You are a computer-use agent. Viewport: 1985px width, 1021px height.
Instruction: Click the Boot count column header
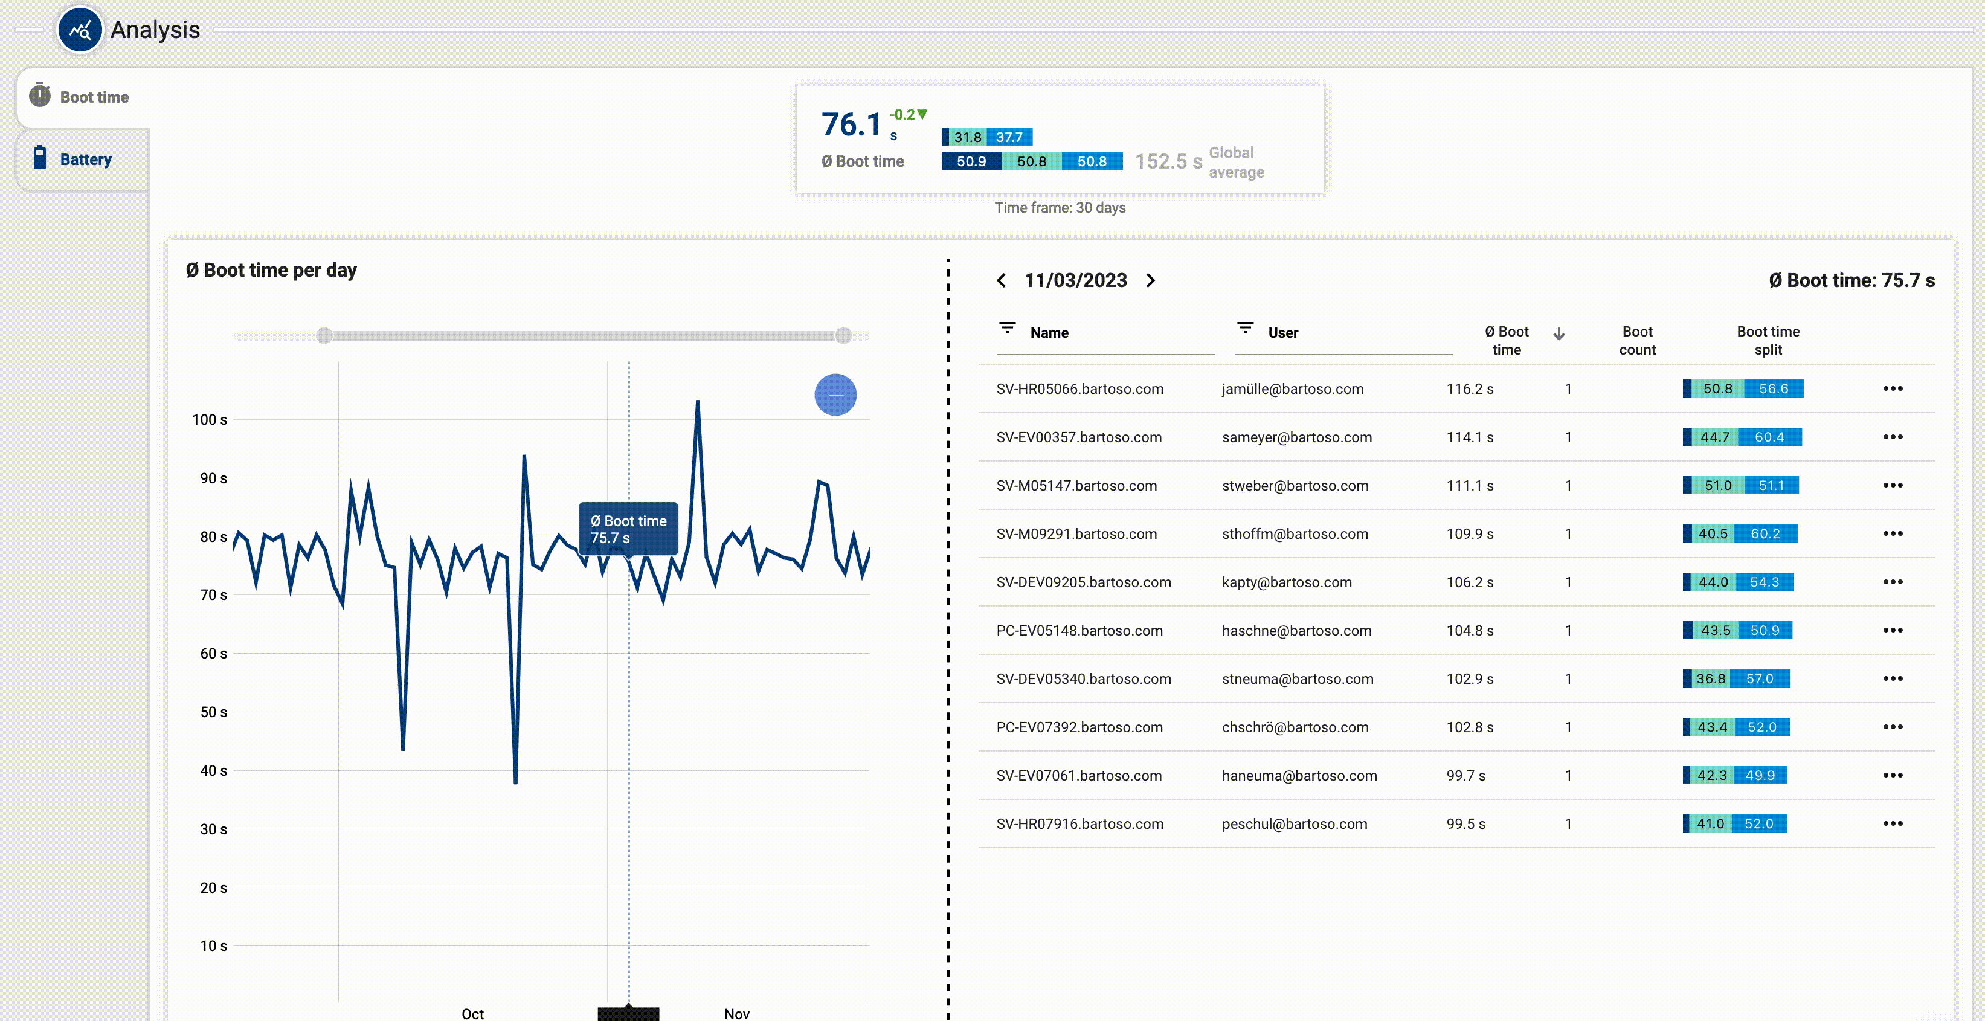1638,341
